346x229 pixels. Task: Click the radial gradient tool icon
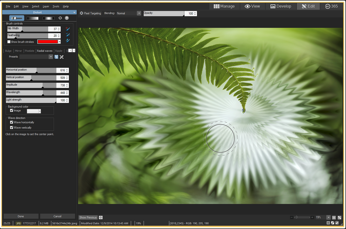tap(49, 18)
